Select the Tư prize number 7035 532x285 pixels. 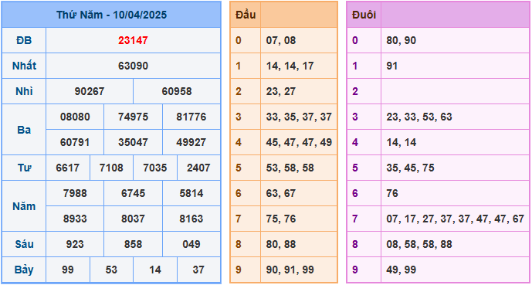[155, 168]
